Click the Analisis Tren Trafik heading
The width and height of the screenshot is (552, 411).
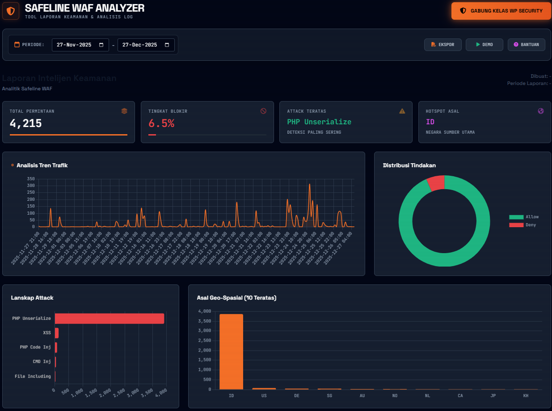coord(42,165)
